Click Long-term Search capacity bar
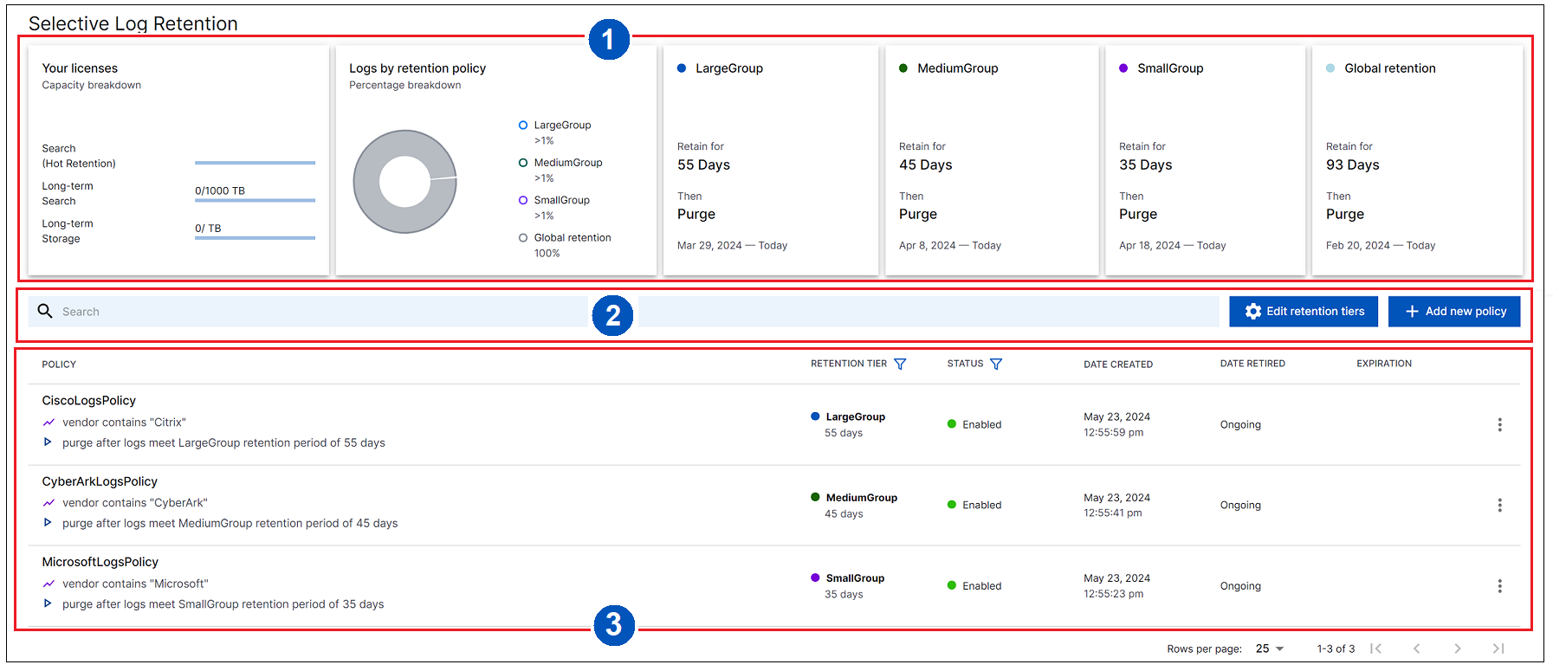Image resolution: width=1553 pixels, height=671 pixels. coord(255,200)
